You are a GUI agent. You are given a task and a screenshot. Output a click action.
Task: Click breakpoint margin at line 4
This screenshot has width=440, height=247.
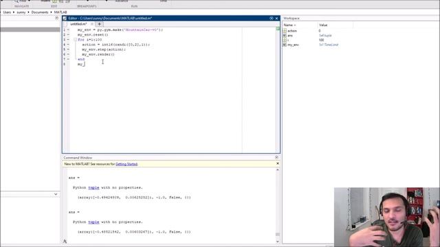68,45
